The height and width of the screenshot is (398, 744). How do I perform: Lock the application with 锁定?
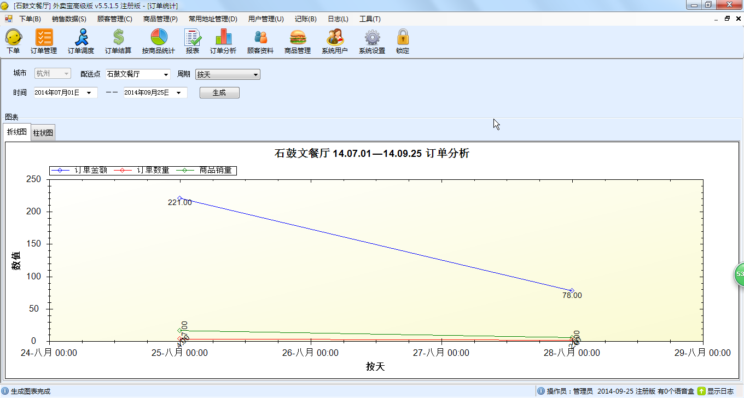tap(403, 41)
